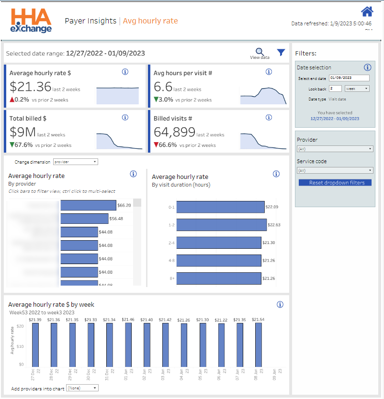Viewport: 384px width, 399px height.
Task: Open the info icon on the weekly rate chart
Action: [x=280, y=304]
